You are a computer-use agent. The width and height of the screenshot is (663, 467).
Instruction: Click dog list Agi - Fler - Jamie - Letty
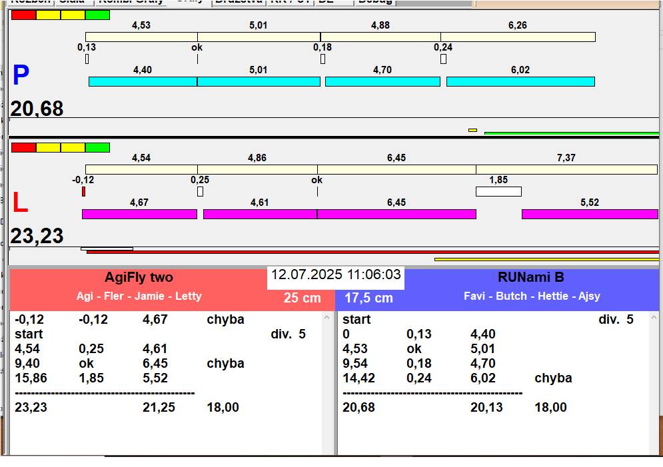139,296
